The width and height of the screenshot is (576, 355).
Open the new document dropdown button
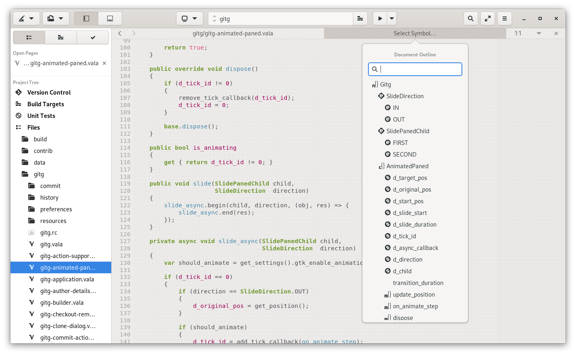tap(26, 19)
